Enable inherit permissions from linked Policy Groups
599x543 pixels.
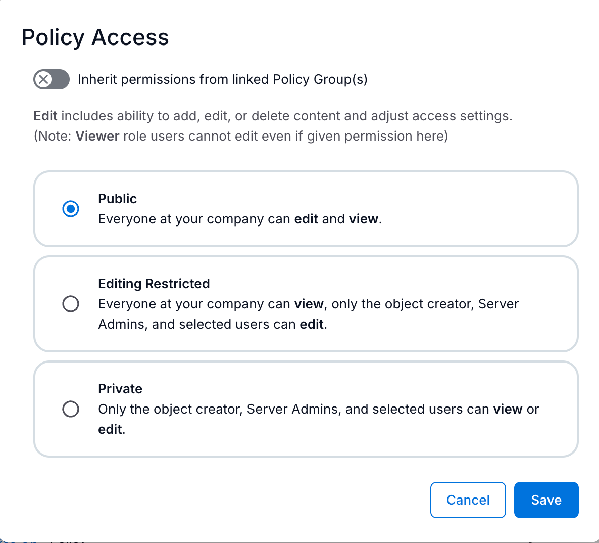pos(51,79)
